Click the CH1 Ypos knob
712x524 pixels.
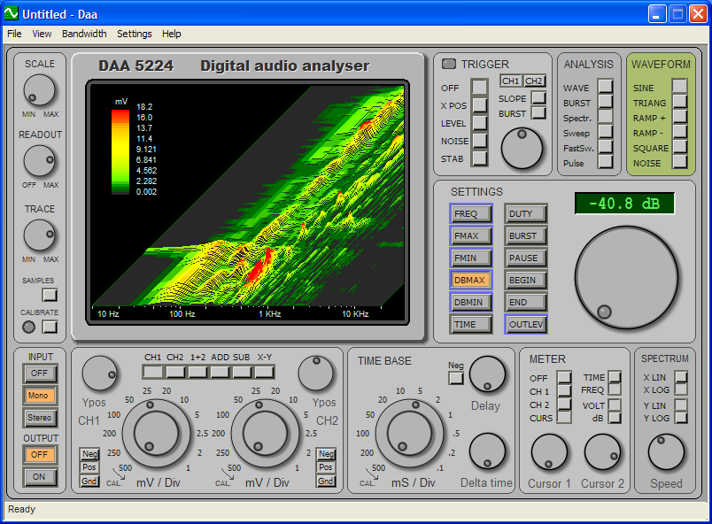pyautogui.click(x=99, y=374)
